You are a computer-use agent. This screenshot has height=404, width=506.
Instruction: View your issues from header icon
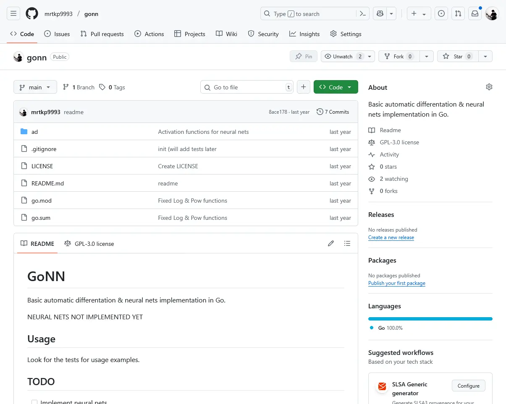pyautogui.click(x=441, y=14)
